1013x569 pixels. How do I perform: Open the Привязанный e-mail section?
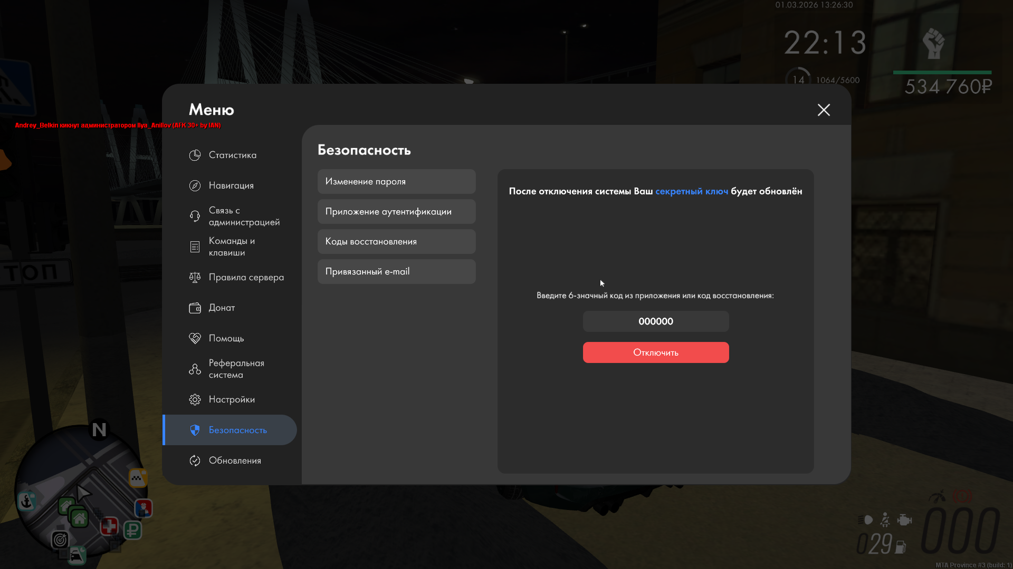396,271
